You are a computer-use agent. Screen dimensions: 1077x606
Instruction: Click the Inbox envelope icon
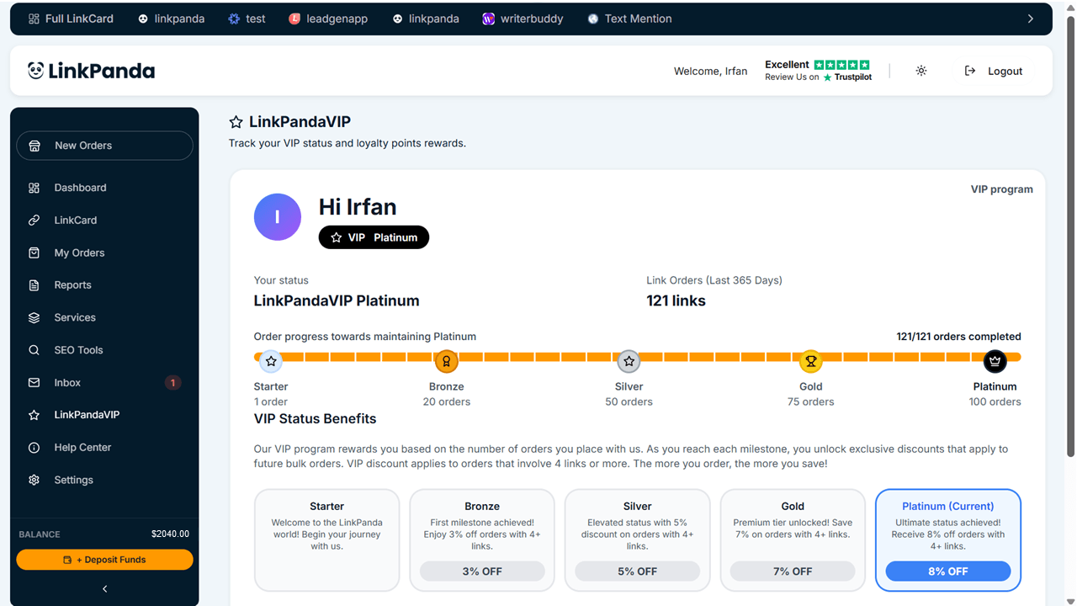(x=34, y=383)
